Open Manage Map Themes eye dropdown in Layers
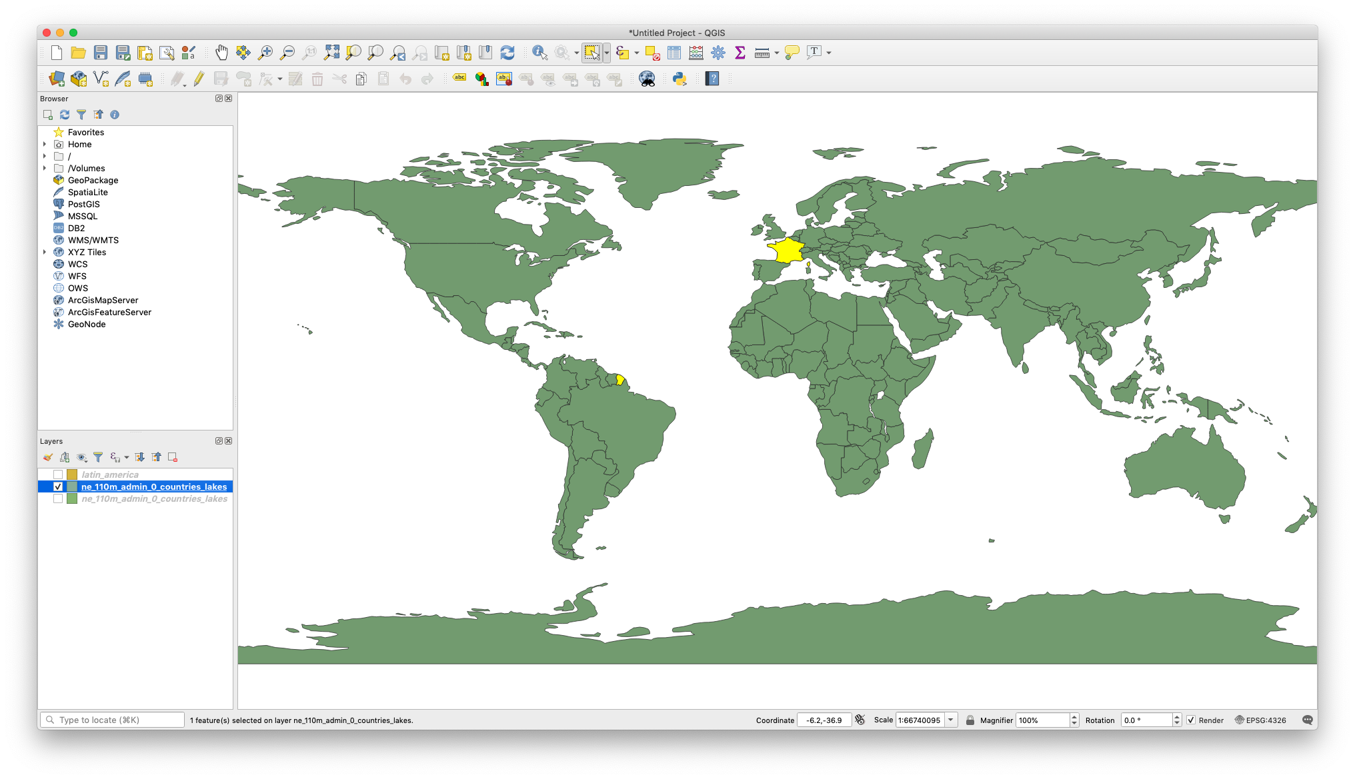Viewport: 1355px width, 779px height. pos(81,457)
